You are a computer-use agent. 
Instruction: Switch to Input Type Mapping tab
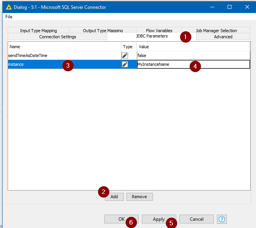pos(38,31)
